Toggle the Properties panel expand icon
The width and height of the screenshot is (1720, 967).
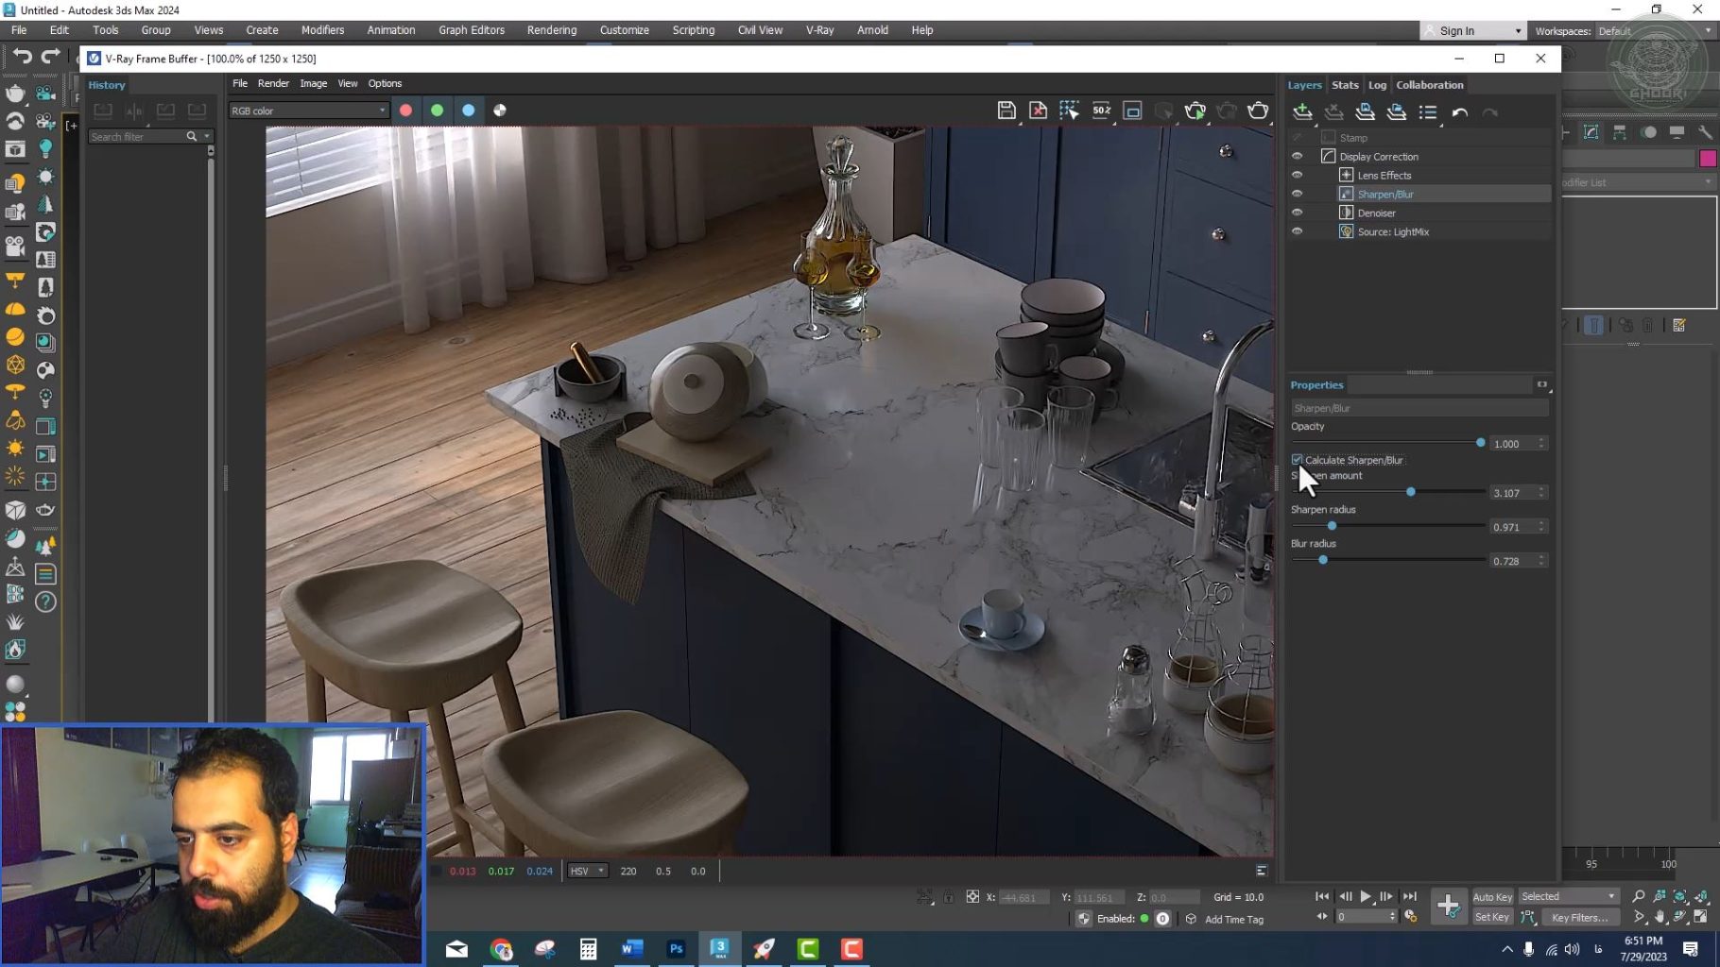[x=1542, y=384]
